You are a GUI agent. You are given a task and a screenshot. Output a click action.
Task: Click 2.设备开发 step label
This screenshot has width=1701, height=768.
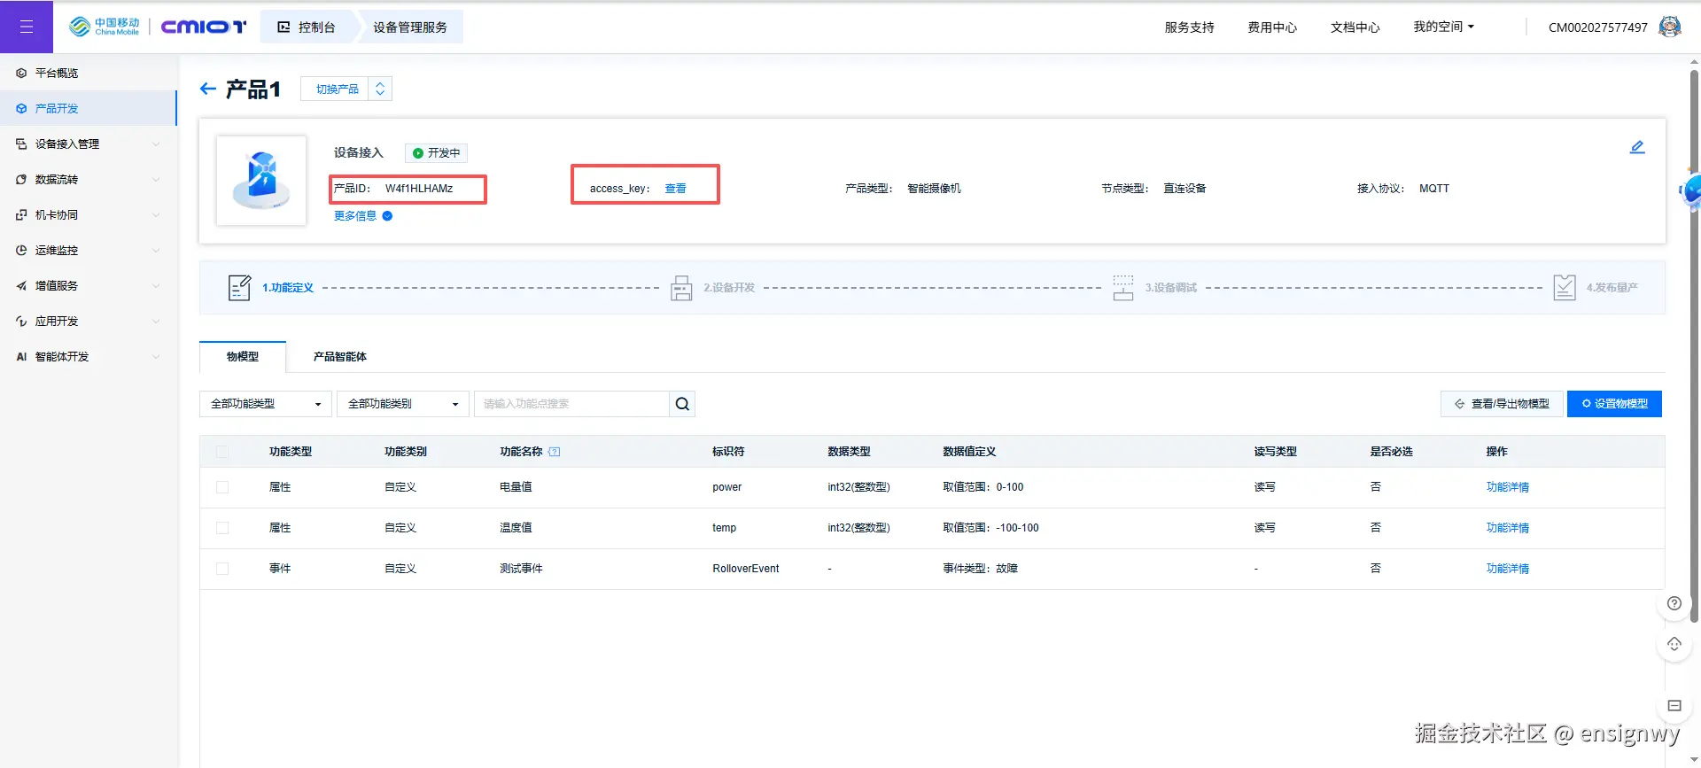pos(729,288)
